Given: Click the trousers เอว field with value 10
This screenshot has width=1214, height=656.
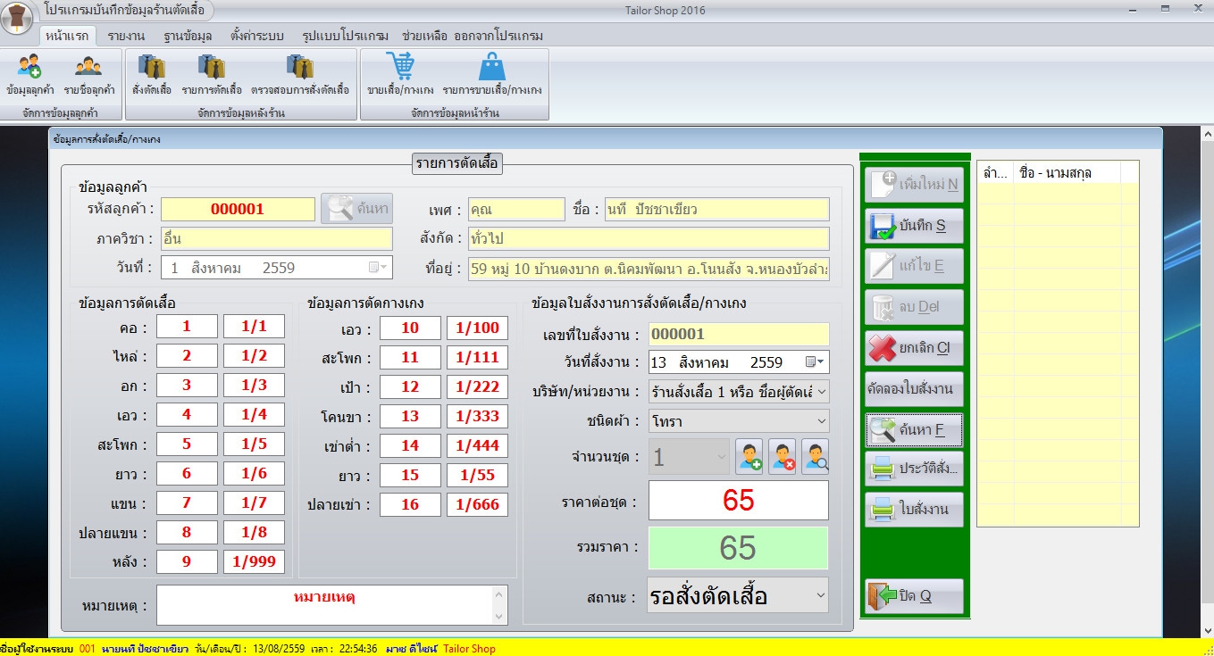Looking at the screenshot, I should pyautogui.click(x=410, y=328).
